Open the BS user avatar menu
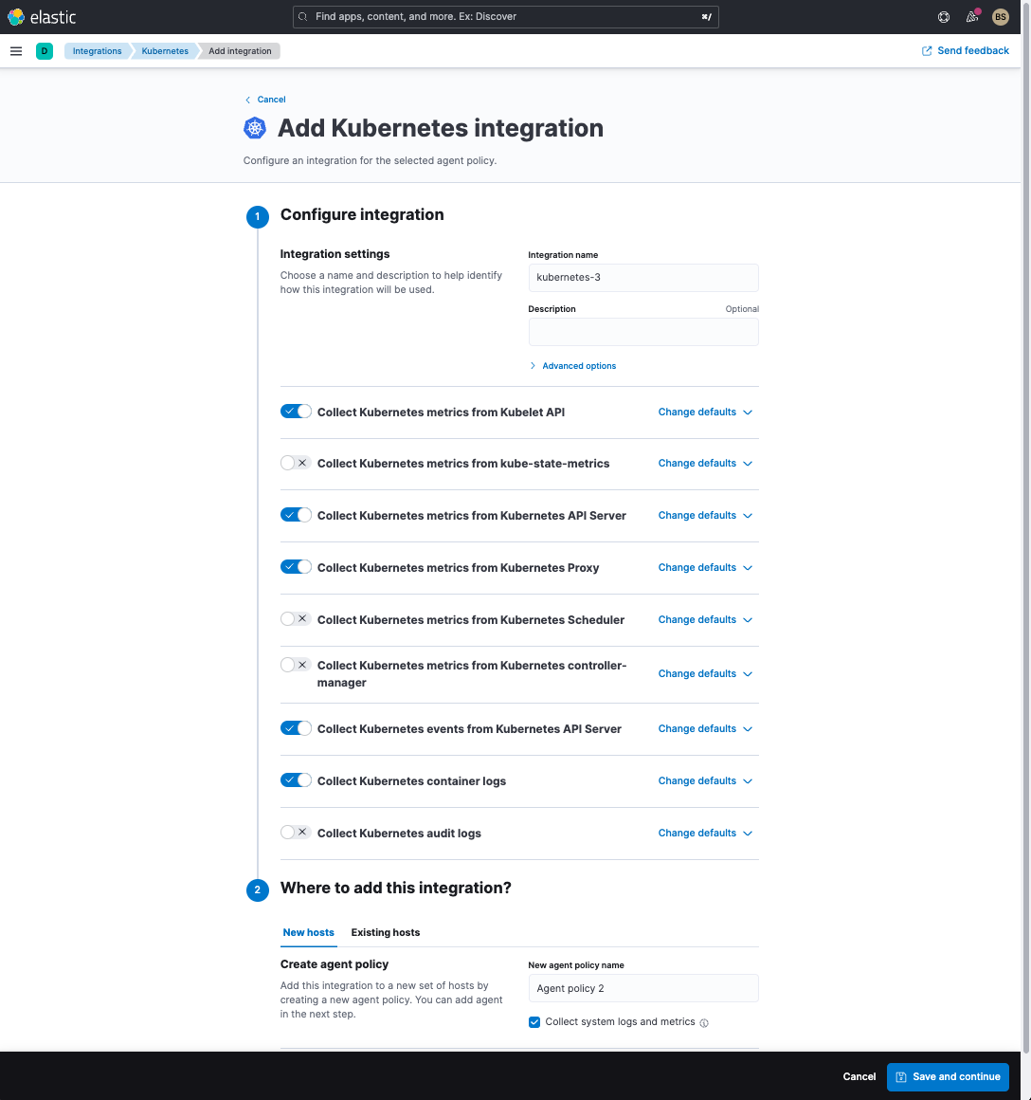The width and height of the screenshot is (1031, 1100). click(x=1000, y=17)
